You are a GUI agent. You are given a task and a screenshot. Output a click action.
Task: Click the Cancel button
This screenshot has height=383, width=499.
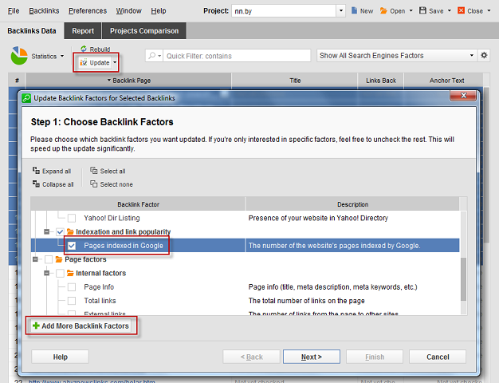tap(438, 357)
